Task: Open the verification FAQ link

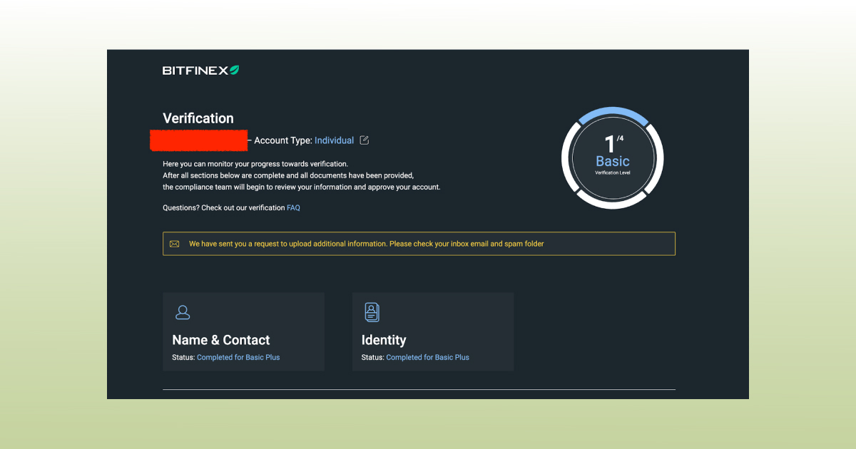Action: 293,207
